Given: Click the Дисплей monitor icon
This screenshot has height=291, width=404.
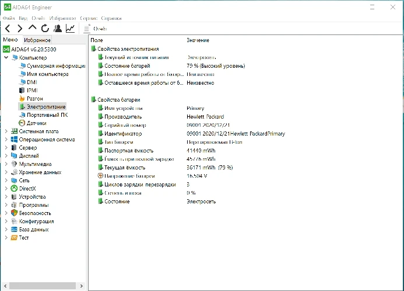Looking at the screenshot, I should click(x=14, y=155).
